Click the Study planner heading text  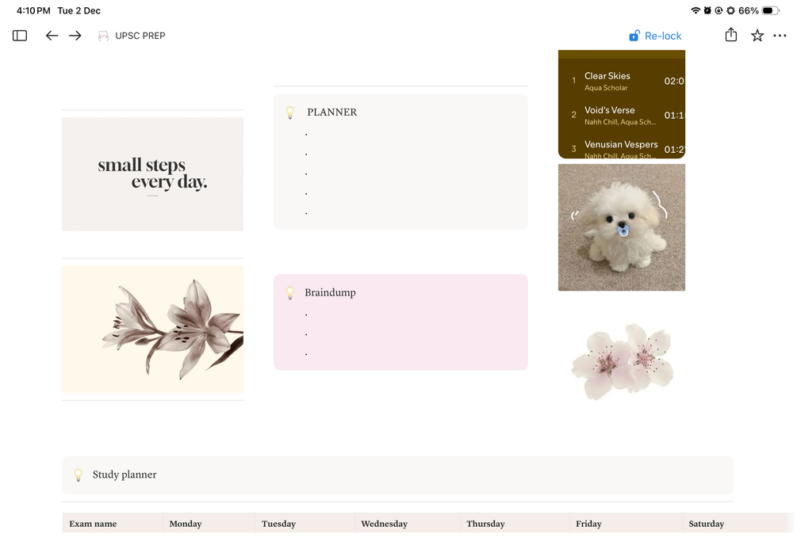coord(125,475)
